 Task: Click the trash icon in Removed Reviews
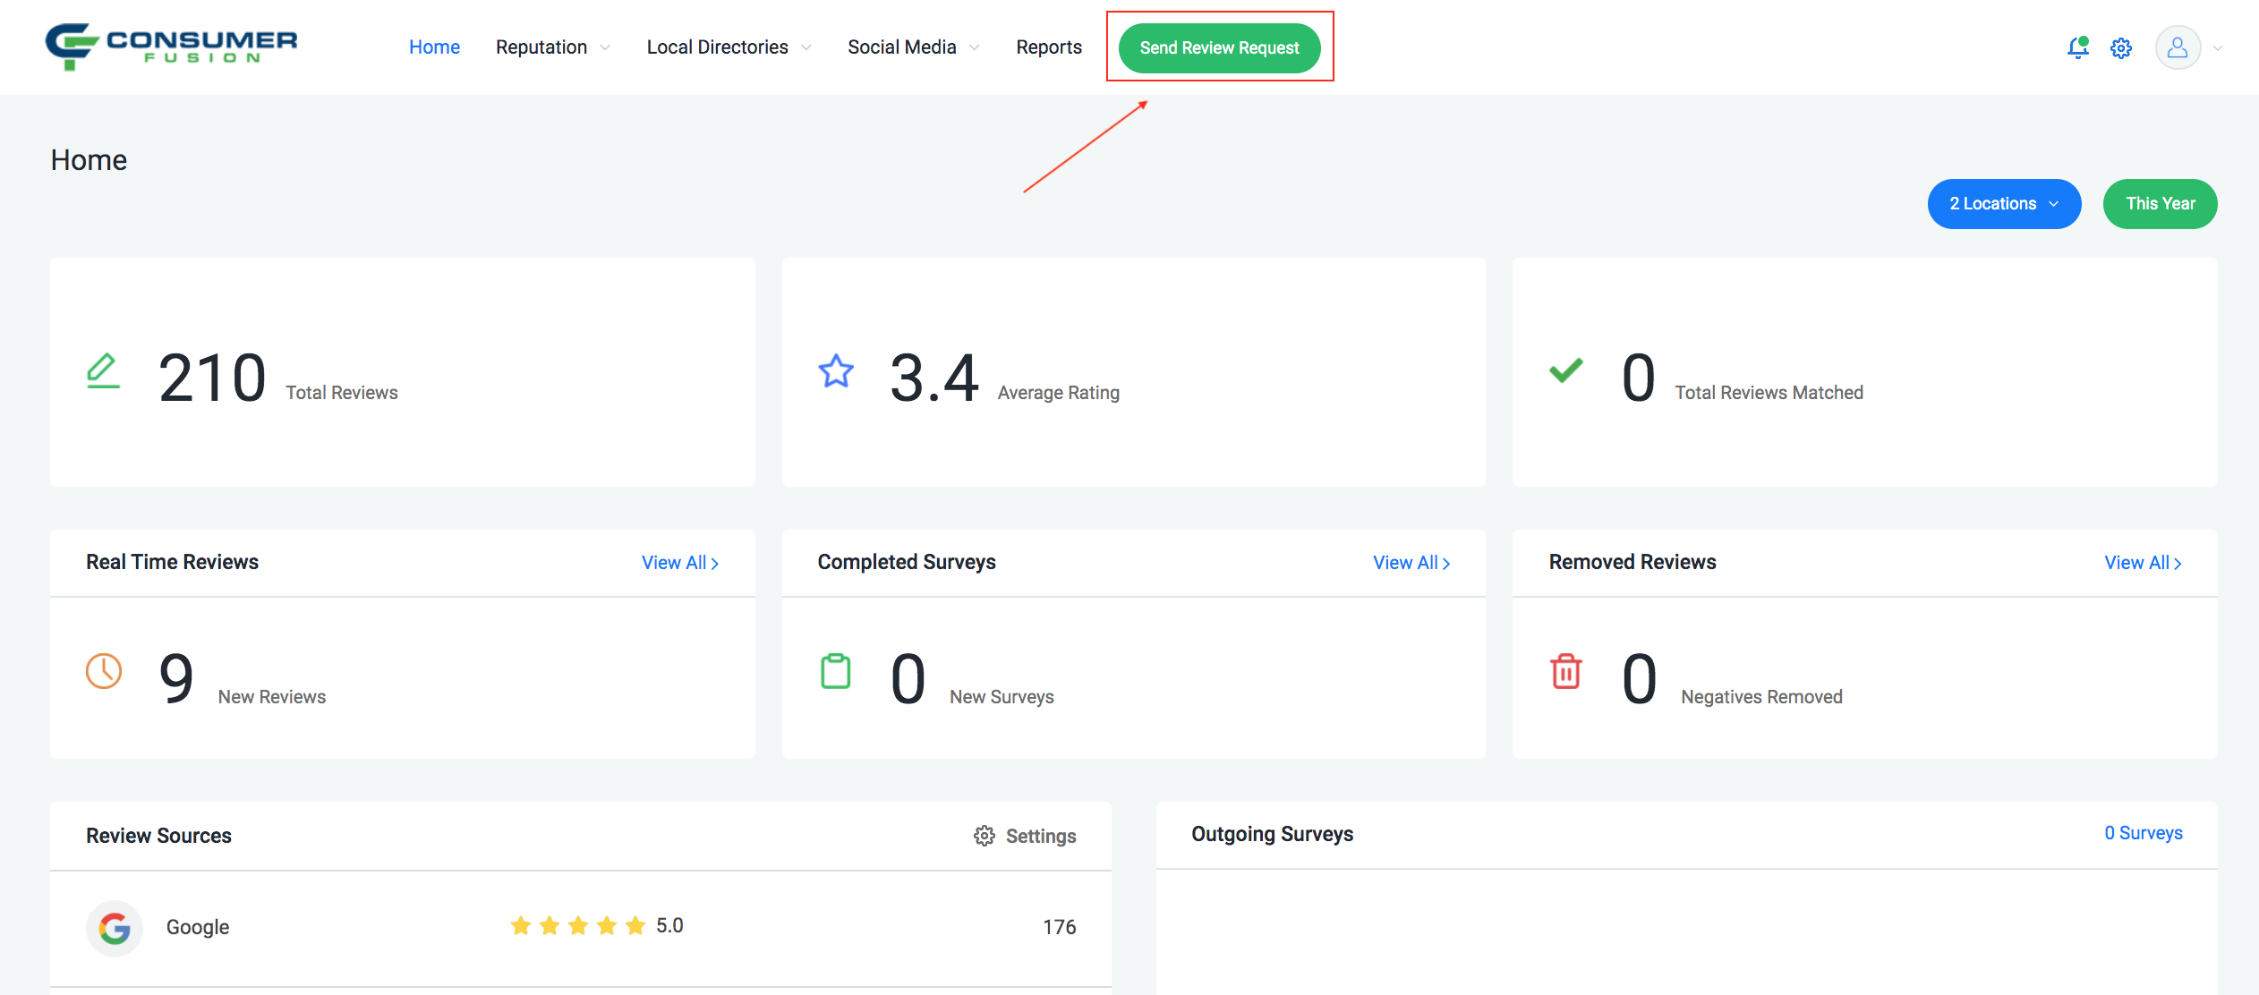click(1565, 671)
